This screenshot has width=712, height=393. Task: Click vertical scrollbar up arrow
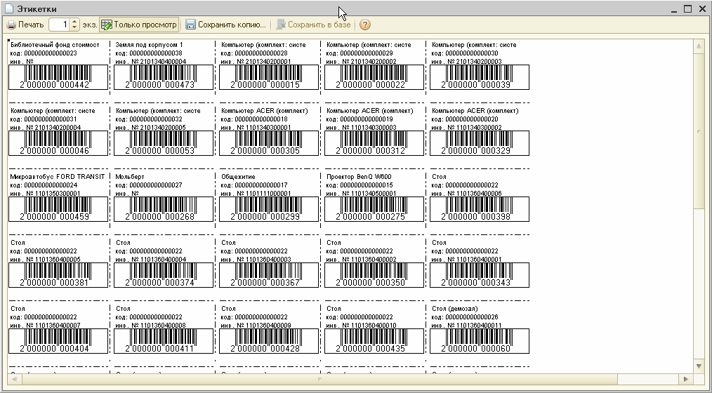[699, 45]
